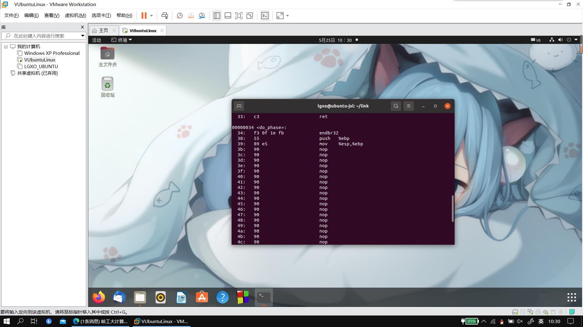Open the red, green and yellow blocks dock app
The height and width of the screenshot is (327, 583).
click(x=243, y=297)
